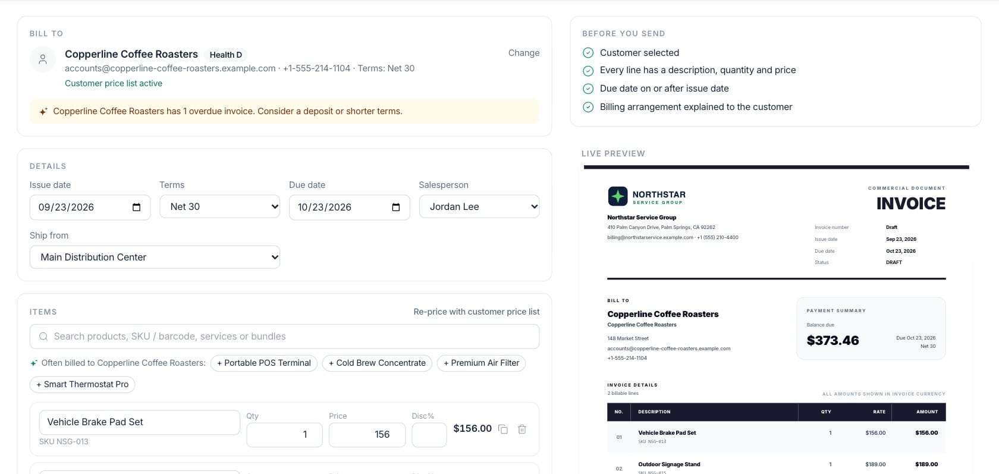This screenshot has width=999, height=474.
Task: Add the Premium Air Filter suggestion
Action: click(x=481, y=363)
